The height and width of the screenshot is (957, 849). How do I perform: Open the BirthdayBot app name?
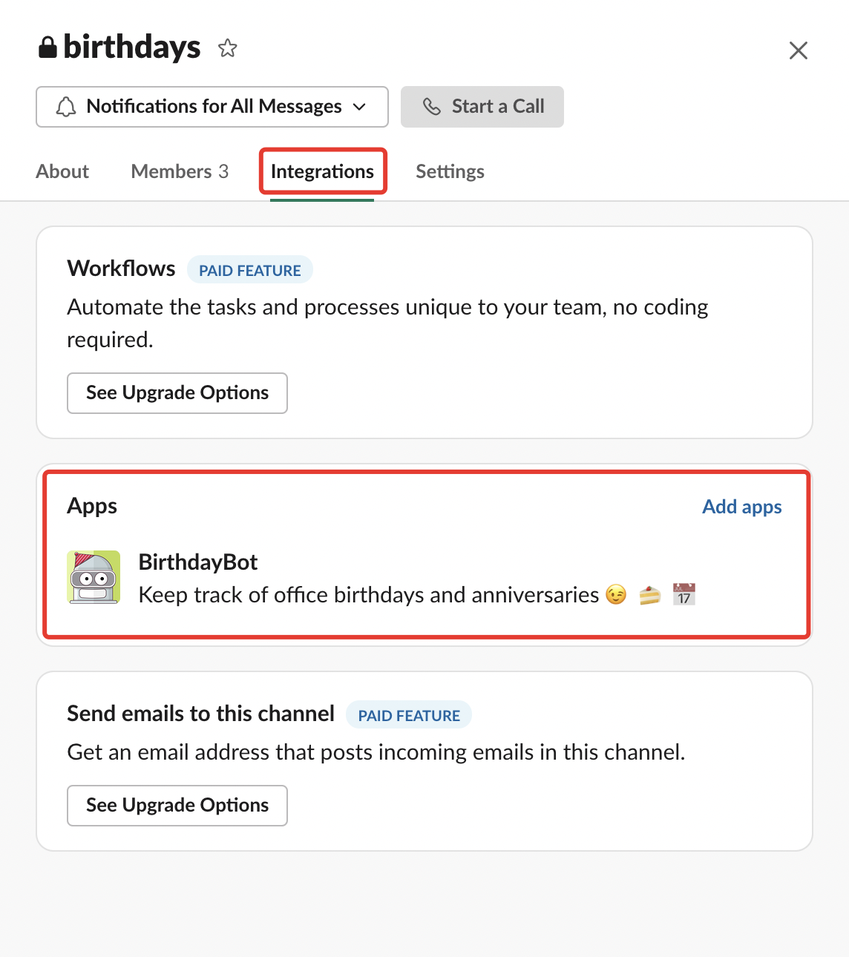198,562
